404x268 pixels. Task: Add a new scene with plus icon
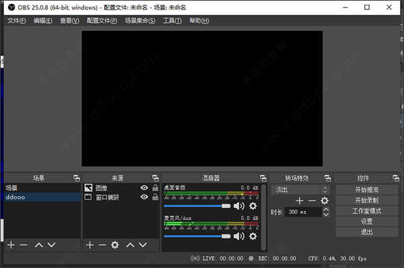(x=11, y=245)
